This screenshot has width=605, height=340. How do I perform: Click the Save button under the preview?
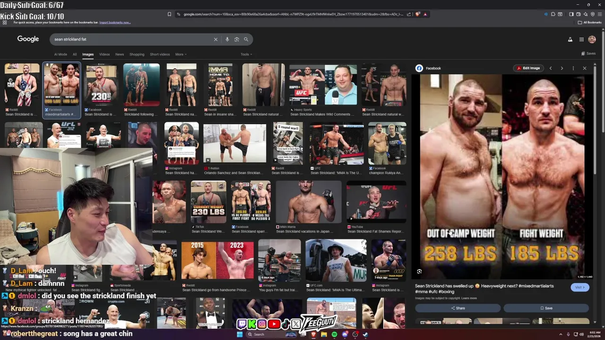coord(546,308)
